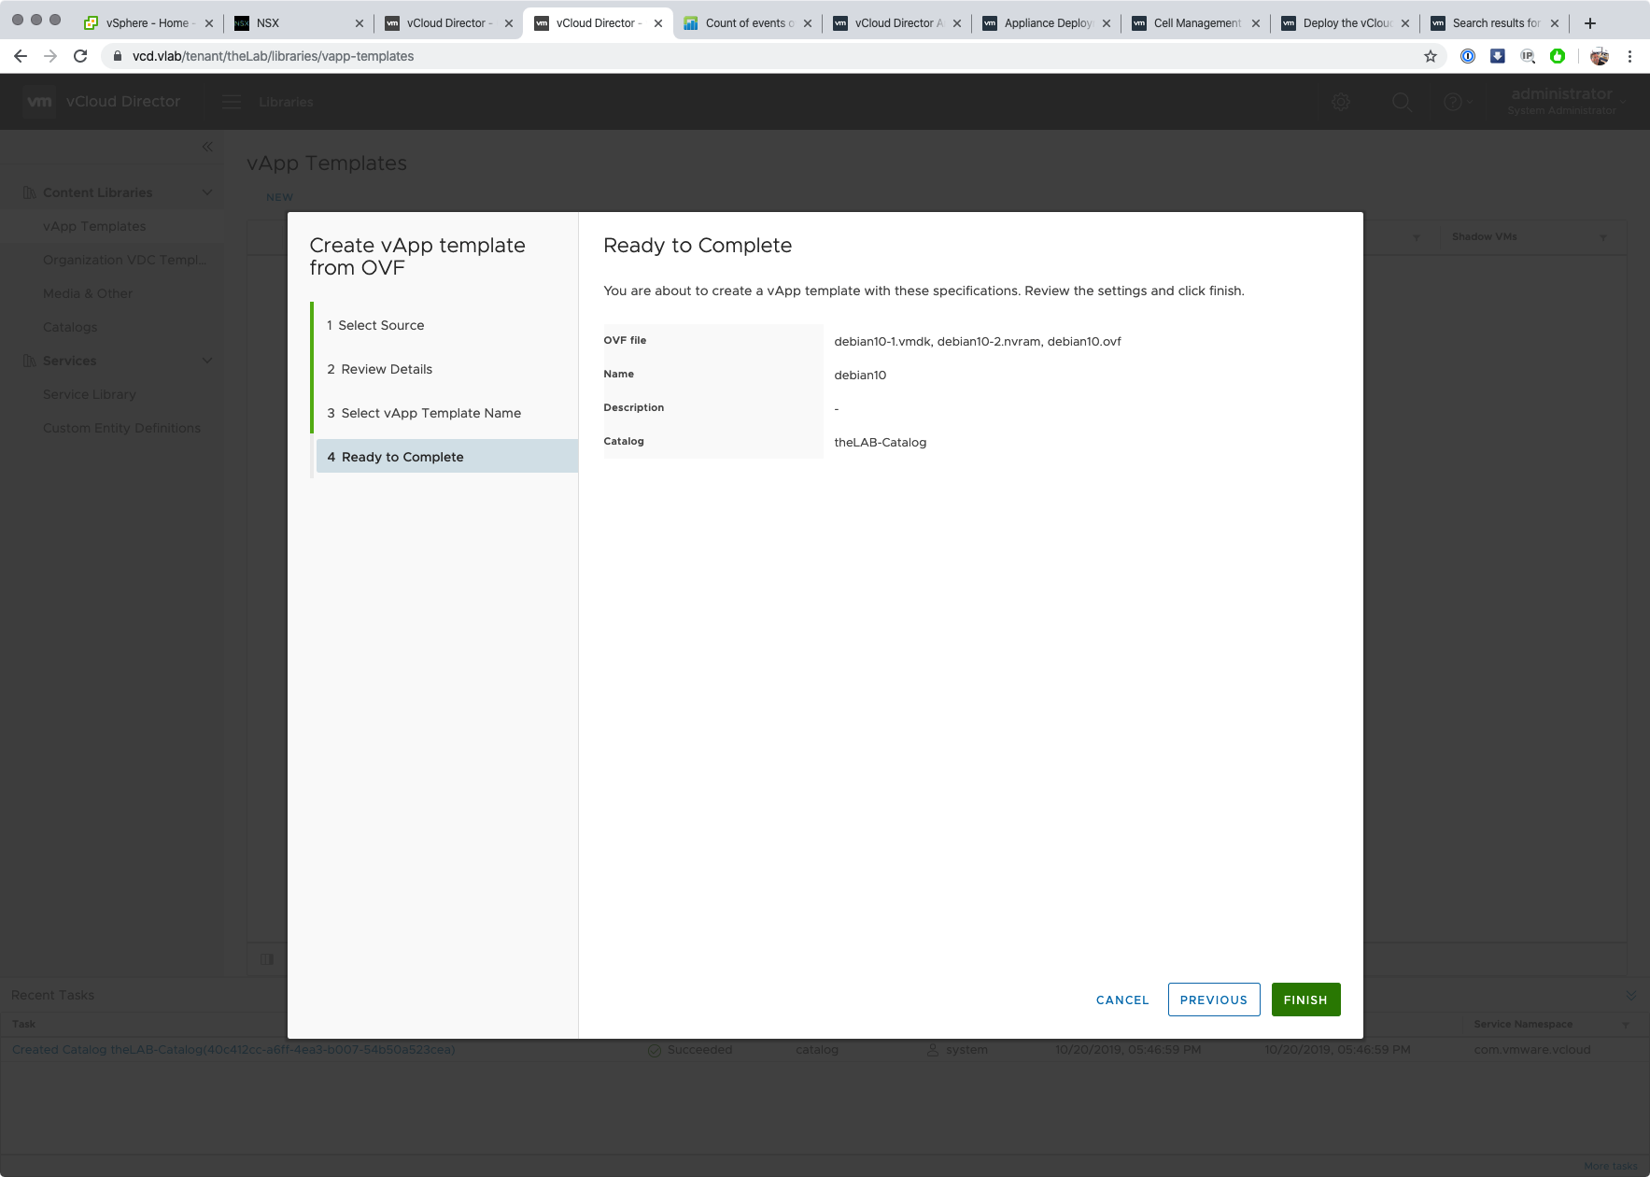Open the Chrome profile avatar

(x=1599, y=56)
